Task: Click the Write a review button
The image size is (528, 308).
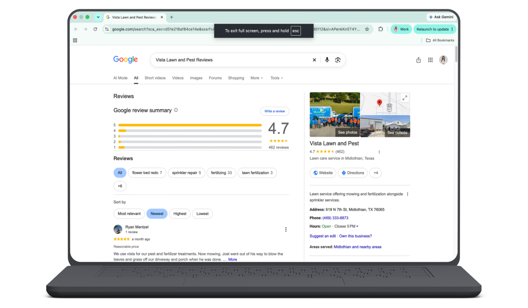Action: coord(275,111)
